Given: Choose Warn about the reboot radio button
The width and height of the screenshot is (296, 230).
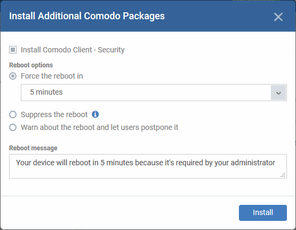Looking at the screenshot, I should [13, 127].
